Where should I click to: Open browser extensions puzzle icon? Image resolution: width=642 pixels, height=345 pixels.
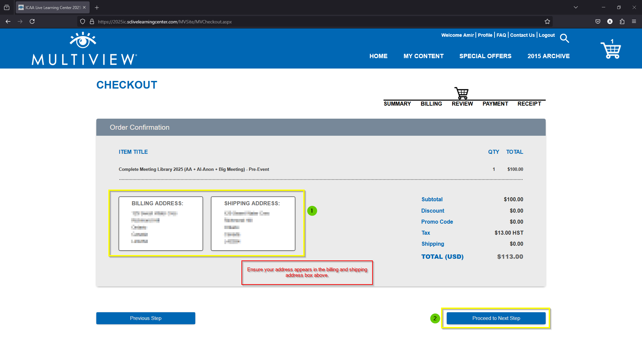tap(622, 21)
